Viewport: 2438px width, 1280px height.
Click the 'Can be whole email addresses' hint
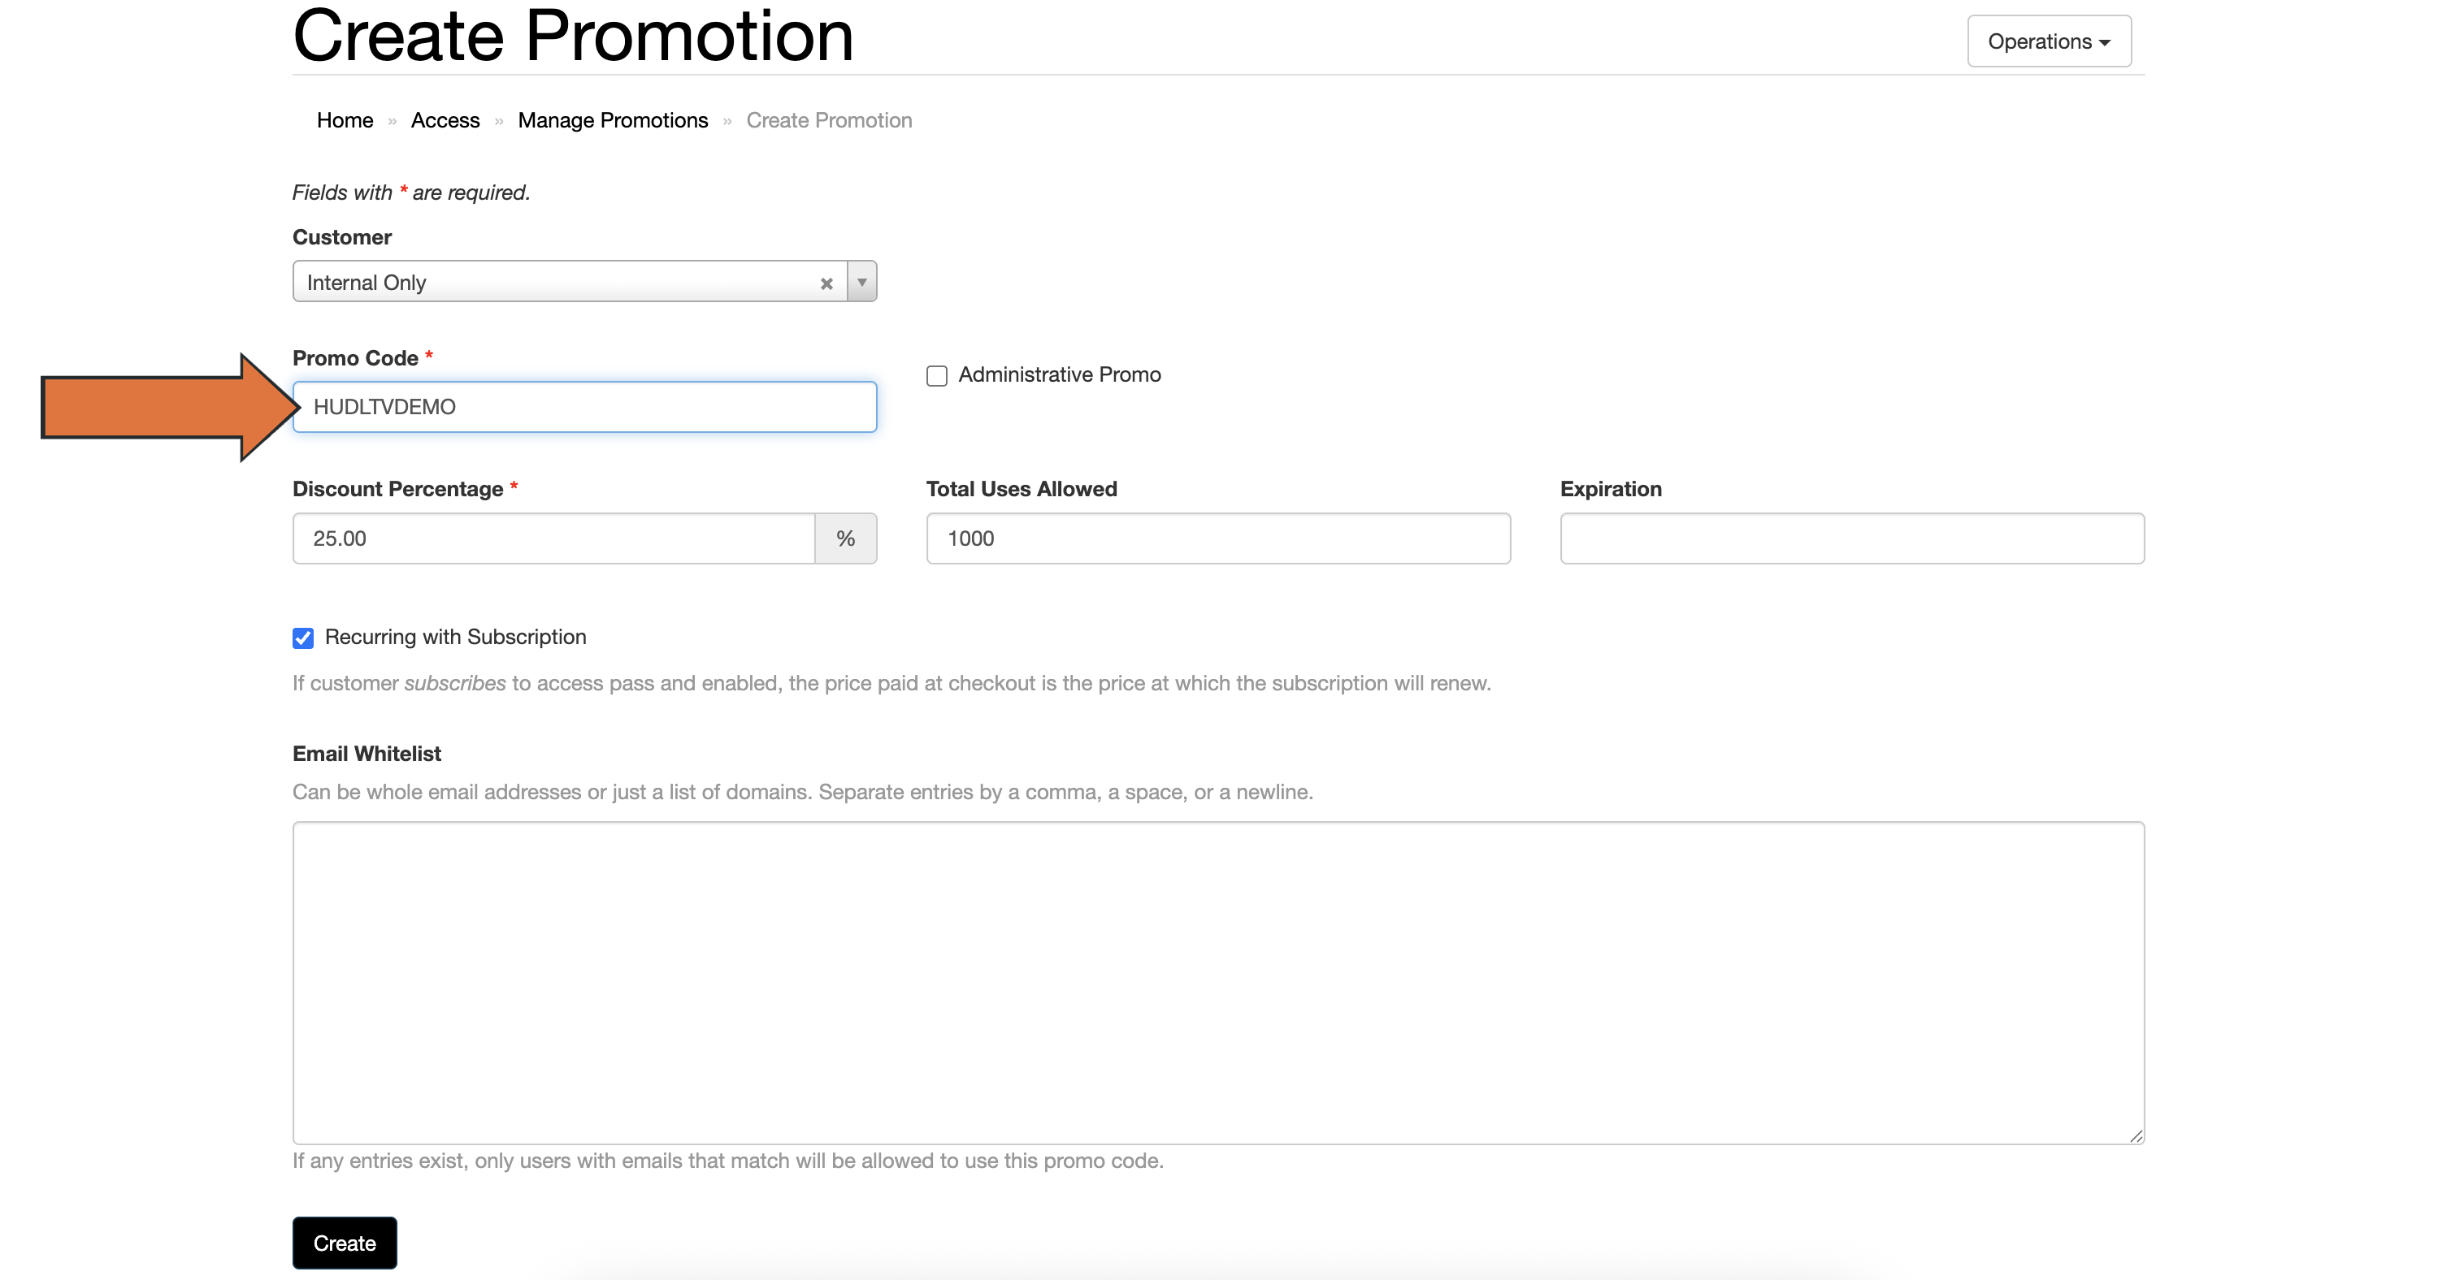tap(803, 792)
